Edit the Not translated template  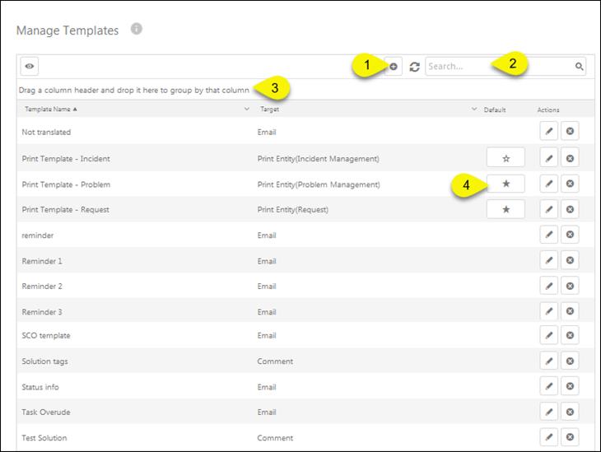(x=549, y=132)
